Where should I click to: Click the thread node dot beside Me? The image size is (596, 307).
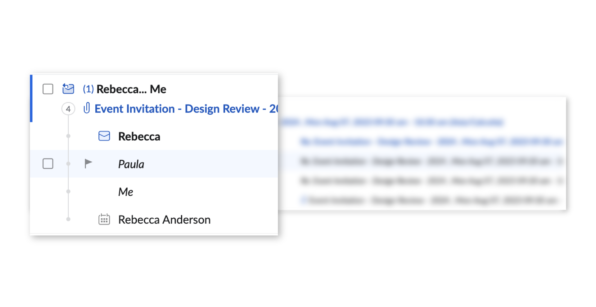pos(68,192)
